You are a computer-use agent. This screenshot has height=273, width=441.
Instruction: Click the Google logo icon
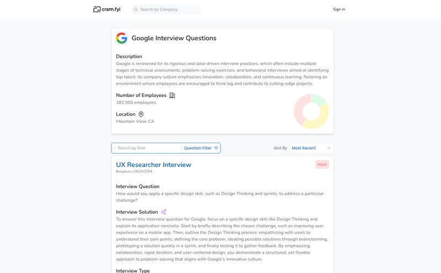coord(121,38)
